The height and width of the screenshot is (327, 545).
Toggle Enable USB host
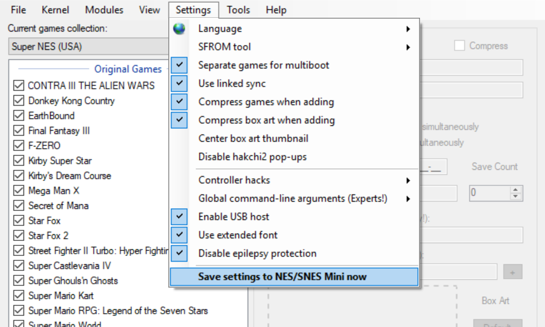[294, 217]
